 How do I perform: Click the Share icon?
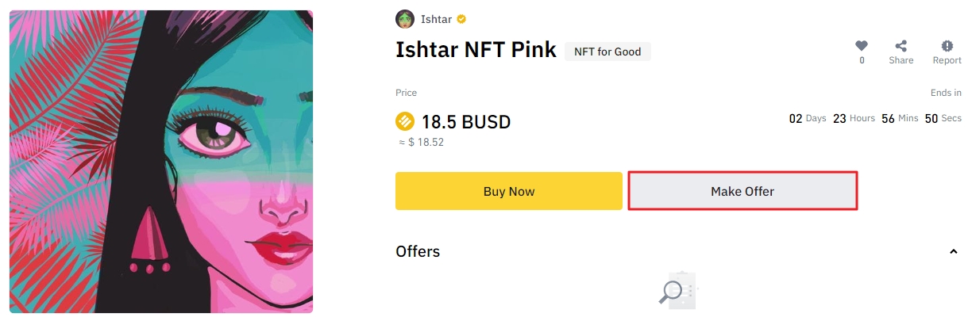coord(901,46)
